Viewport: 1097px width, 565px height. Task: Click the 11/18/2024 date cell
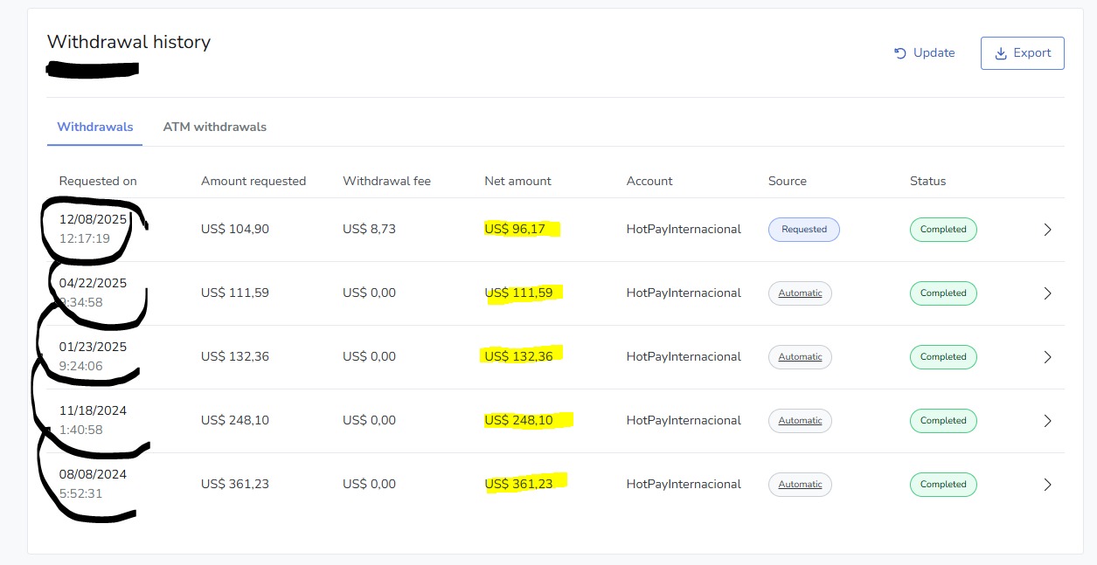(93, 420)
